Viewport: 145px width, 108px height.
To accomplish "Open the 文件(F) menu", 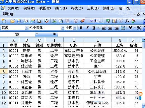I will click(13, 8).
